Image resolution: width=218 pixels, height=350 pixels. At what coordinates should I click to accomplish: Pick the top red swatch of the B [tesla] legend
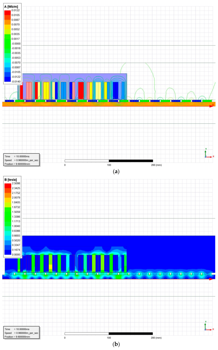[8, 186]
